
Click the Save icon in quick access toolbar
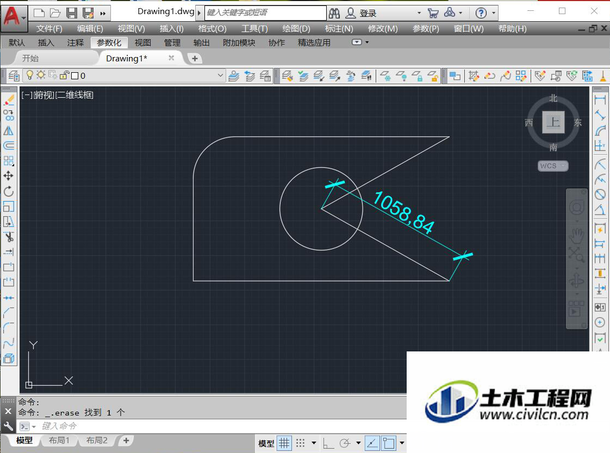click(72, 13)
